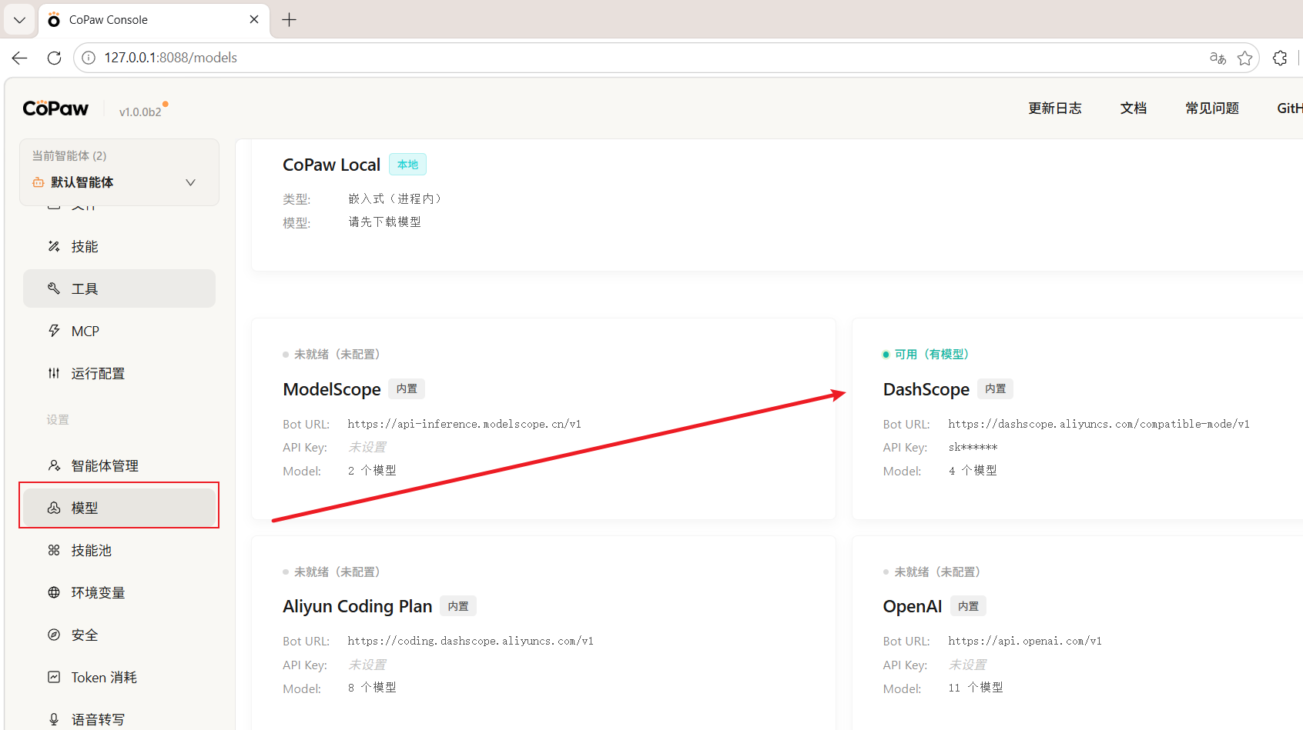This screenshot has height=730, width=1303.
Task: Click the globe icon beside 环境变量
Action: pyautogui.click(x=54, y=592)
